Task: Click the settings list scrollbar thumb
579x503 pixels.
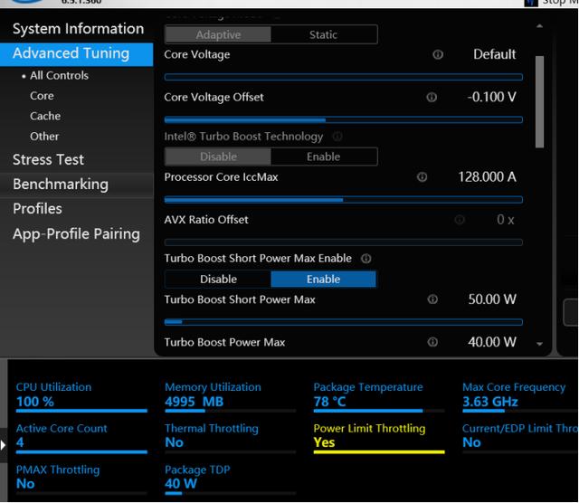Action: point(539,101)
